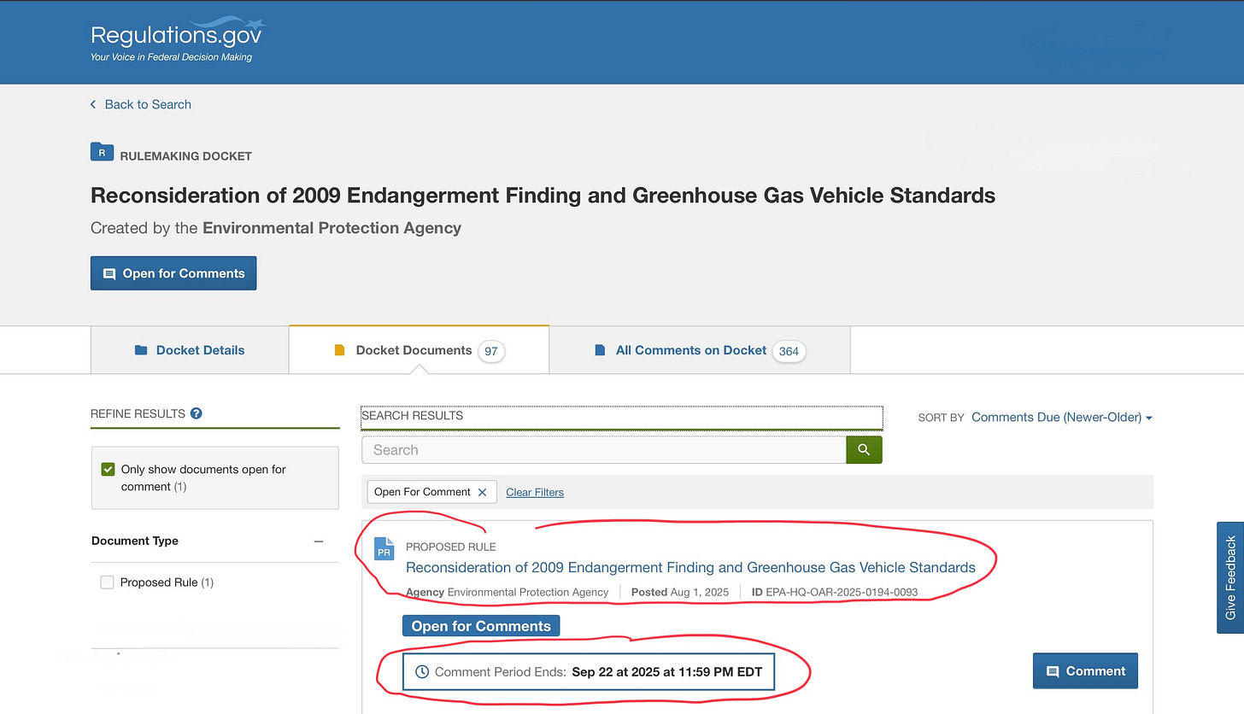Click the top Open for Comments button
The image size is (1244, 714).
tap(173, 273)
